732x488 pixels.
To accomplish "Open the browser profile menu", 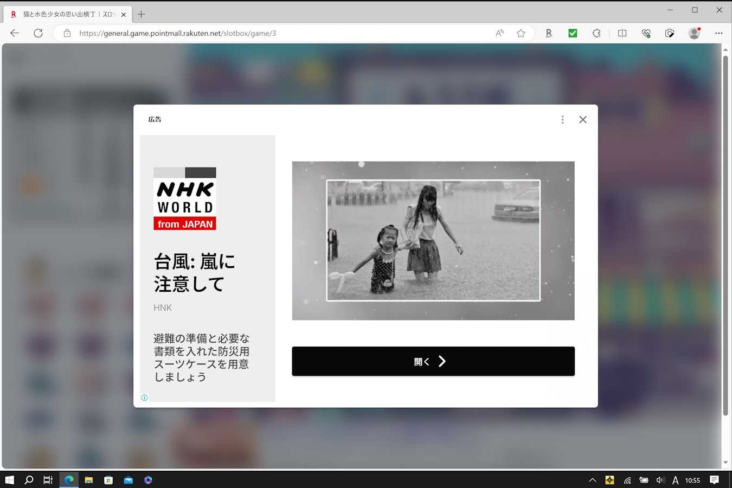I will pyautogui.click(x=694, y=33).
